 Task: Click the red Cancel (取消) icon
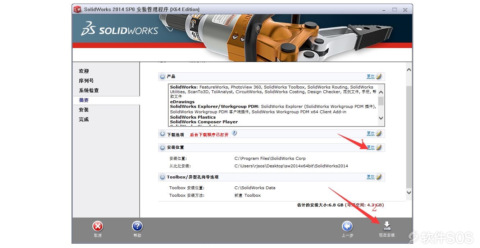[98, 226]
